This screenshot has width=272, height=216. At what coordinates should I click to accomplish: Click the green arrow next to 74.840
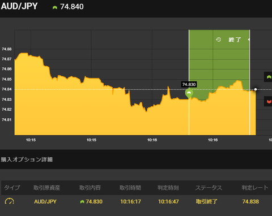coord(55,7)
